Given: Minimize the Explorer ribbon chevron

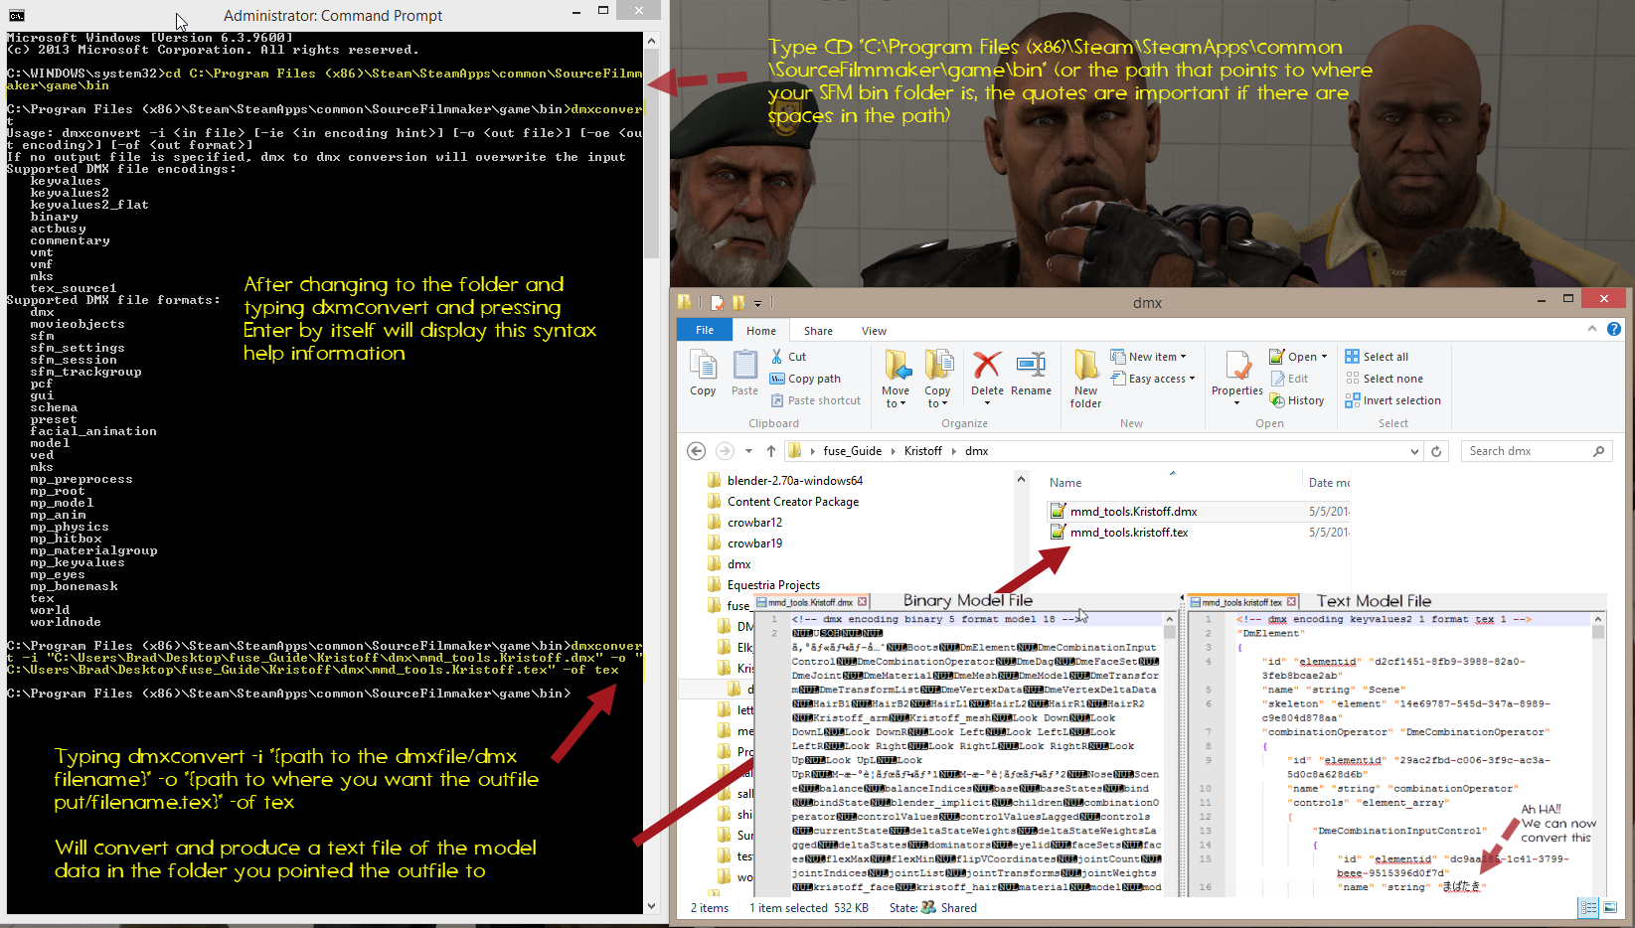Looking at the screenshot, I should click(x=1592, y=329).
